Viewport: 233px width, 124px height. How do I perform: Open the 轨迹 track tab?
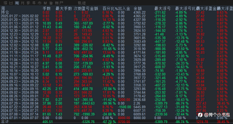82,3
